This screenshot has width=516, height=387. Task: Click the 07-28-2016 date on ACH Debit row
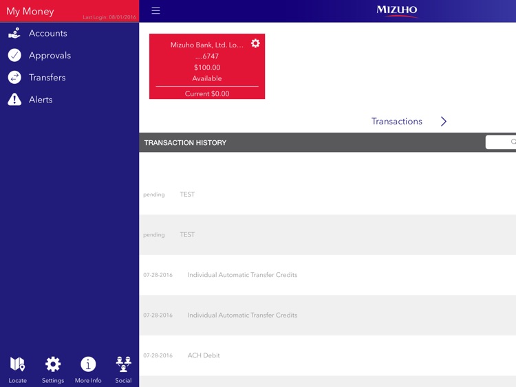[x=158, y=355]
